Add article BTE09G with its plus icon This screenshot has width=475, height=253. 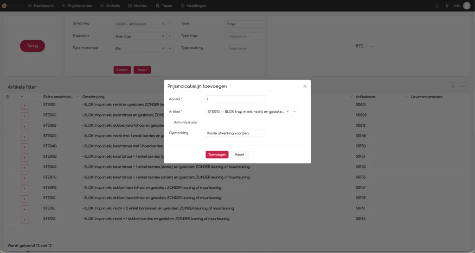click(x=25, y=188)
